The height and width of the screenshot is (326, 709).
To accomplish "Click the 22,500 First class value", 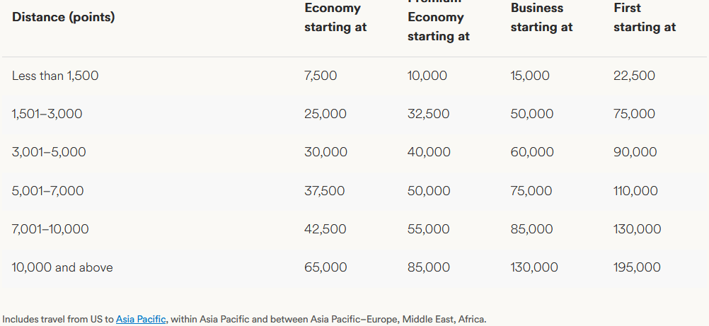I will click(x=634, y=76).
